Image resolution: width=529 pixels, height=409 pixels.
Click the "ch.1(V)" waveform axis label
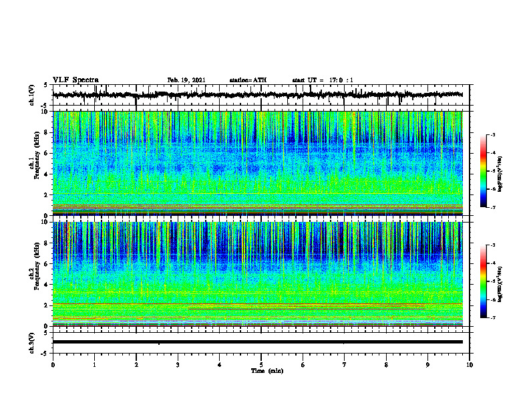coord(32,95)
